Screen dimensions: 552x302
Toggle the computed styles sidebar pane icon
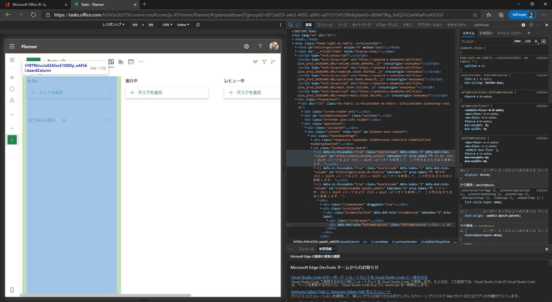pyautogui.click(x=544, y=41)
